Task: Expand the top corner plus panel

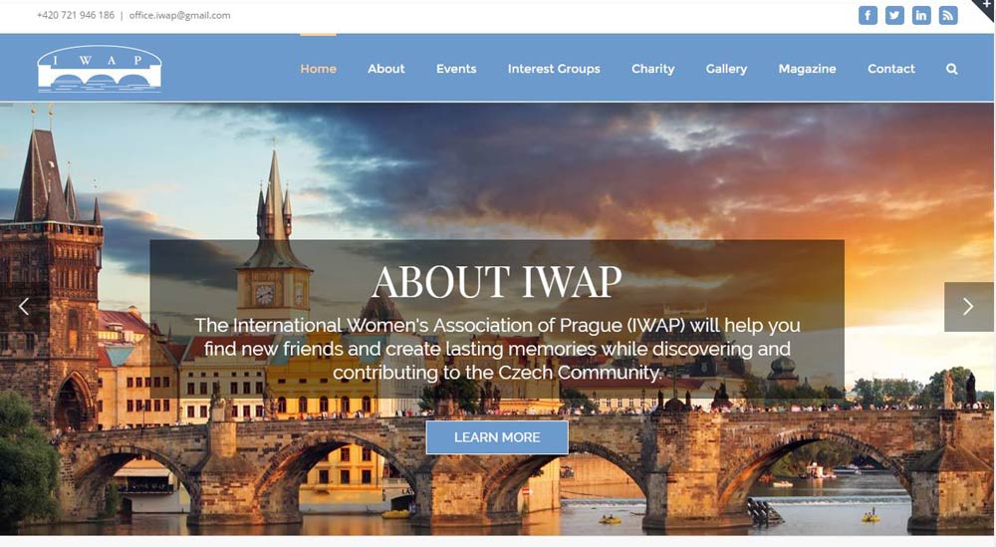Action: point(987,7)
